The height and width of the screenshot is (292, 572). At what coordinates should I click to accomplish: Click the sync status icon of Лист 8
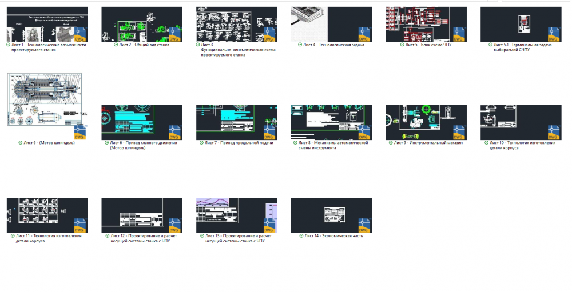[295, 142]
